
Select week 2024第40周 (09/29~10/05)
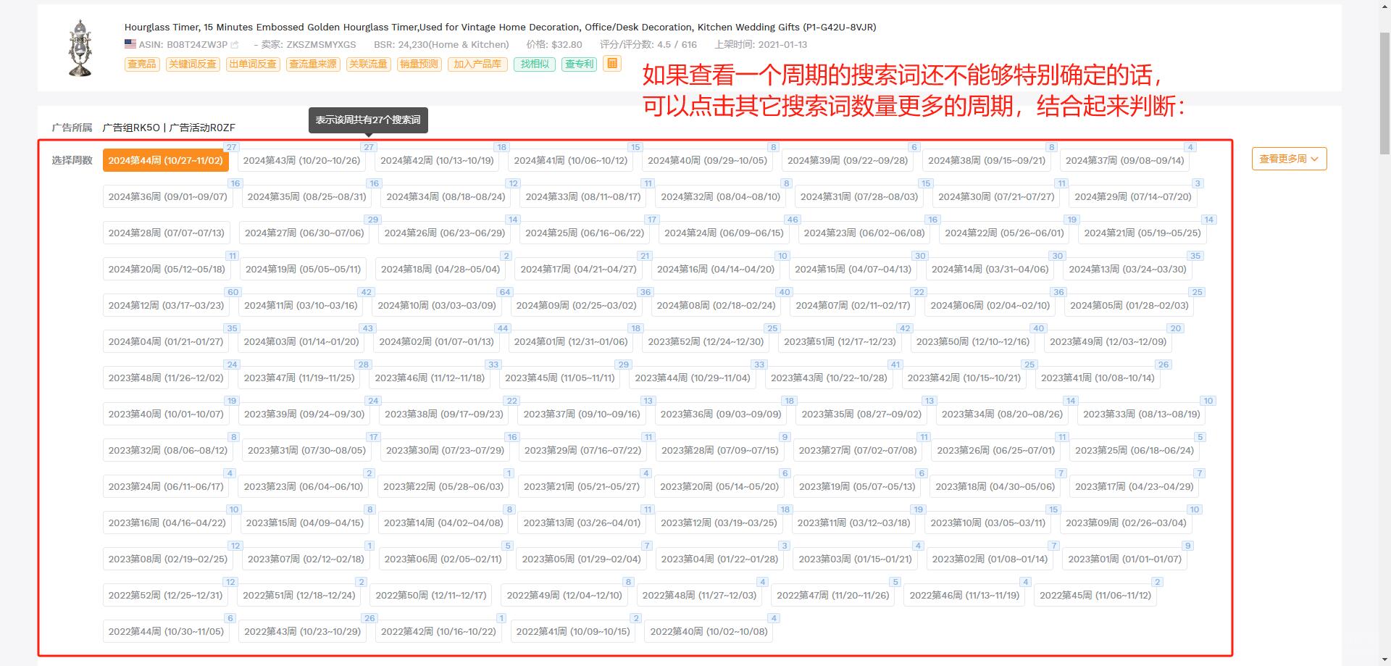[707, 160]
